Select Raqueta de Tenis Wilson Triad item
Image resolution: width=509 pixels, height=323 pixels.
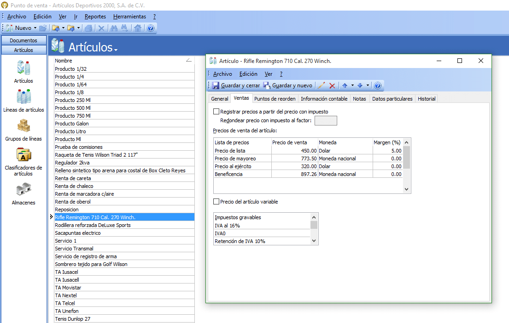(x=124, y=155)
